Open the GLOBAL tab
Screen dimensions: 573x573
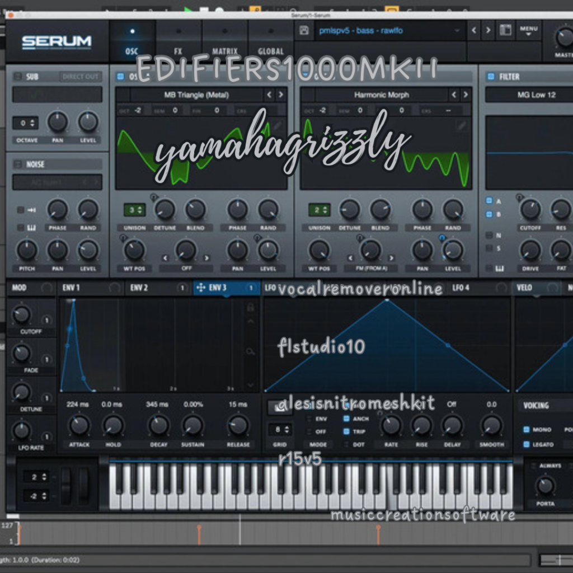click(271, 41)
